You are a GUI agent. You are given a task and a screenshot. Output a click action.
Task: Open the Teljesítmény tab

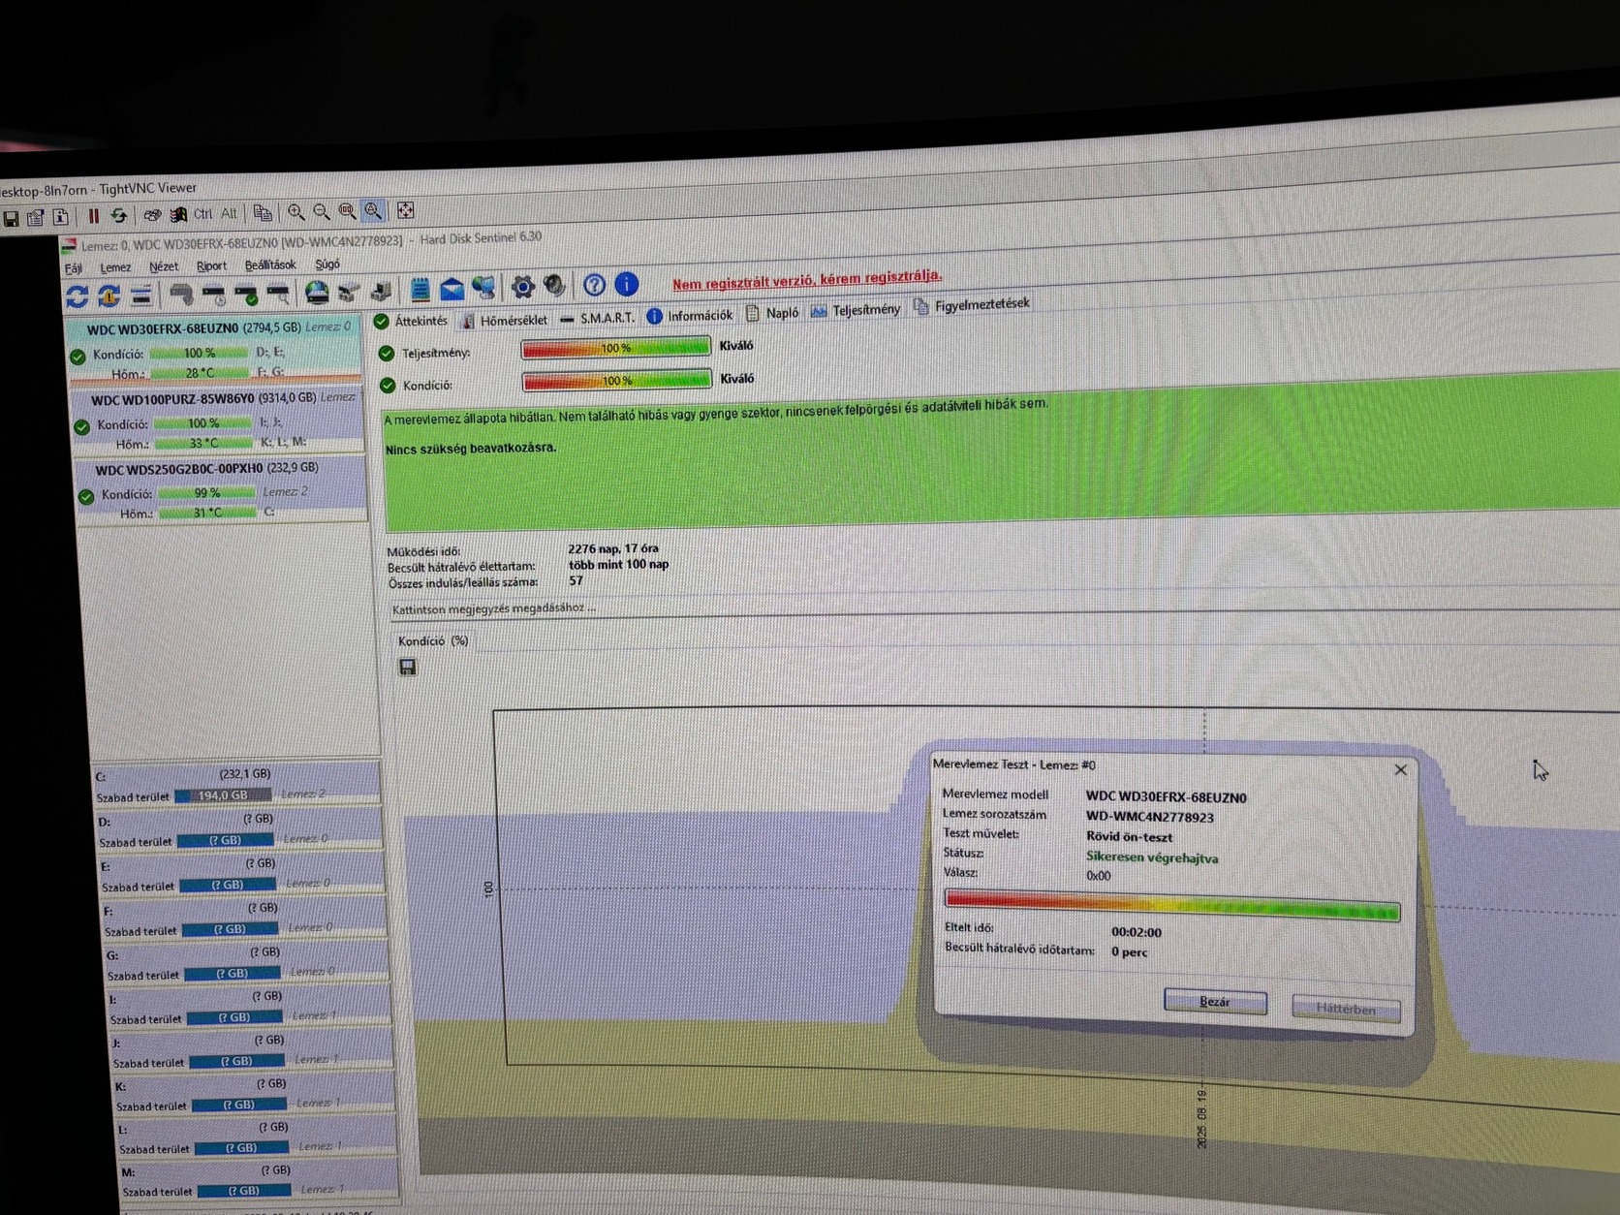(856, 310)
